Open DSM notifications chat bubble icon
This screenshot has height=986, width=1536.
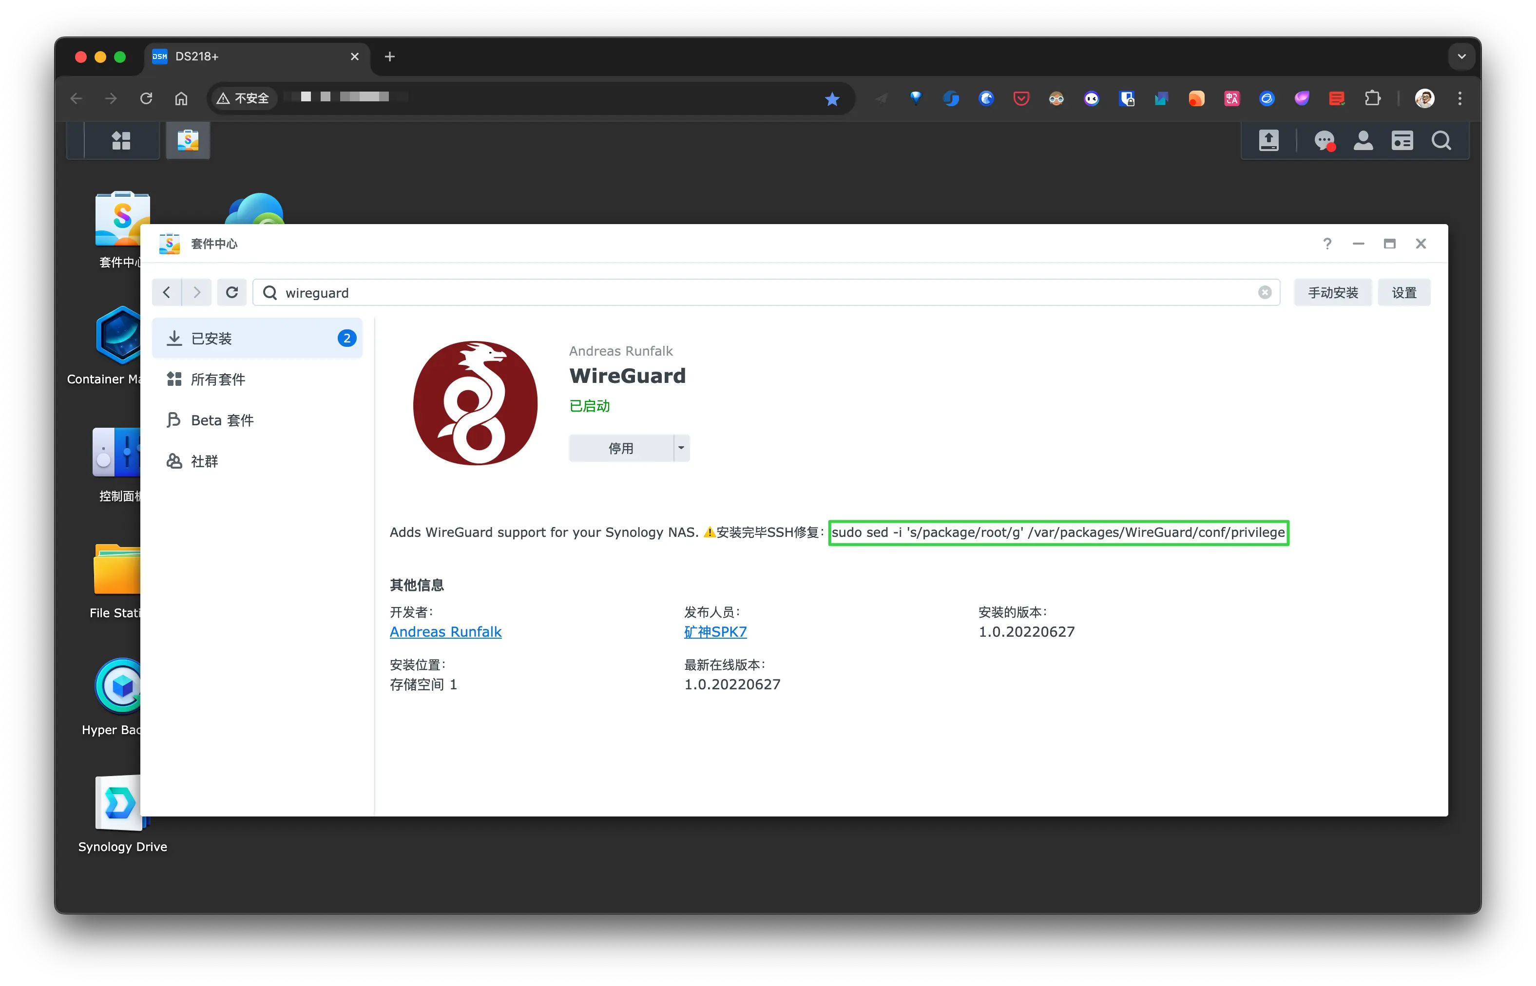[1324, 140]
